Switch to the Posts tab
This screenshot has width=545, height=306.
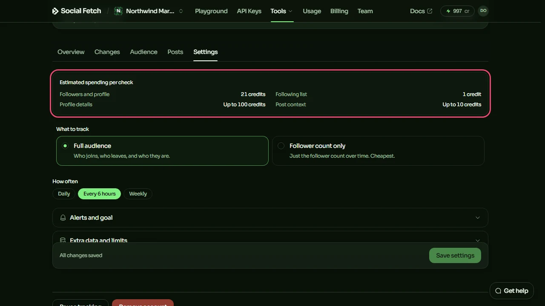(175, 52)
